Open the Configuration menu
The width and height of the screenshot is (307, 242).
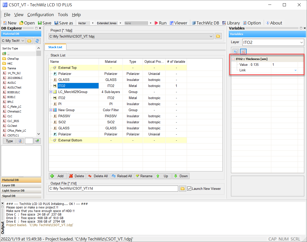41,15
